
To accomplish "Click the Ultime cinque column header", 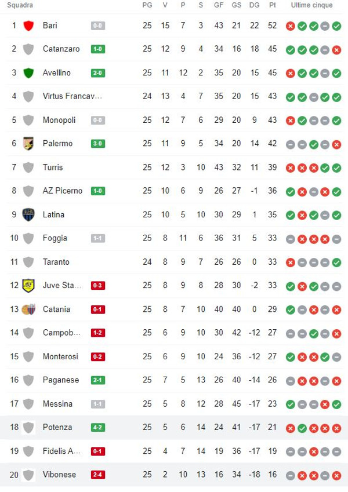I will 313,5.
